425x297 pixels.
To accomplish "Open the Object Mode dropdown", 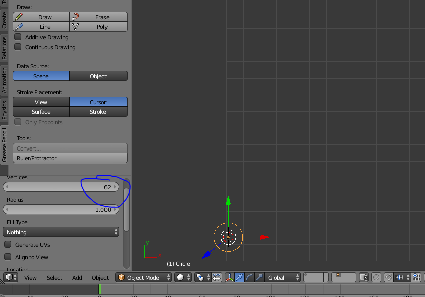I will click(143, 277).
